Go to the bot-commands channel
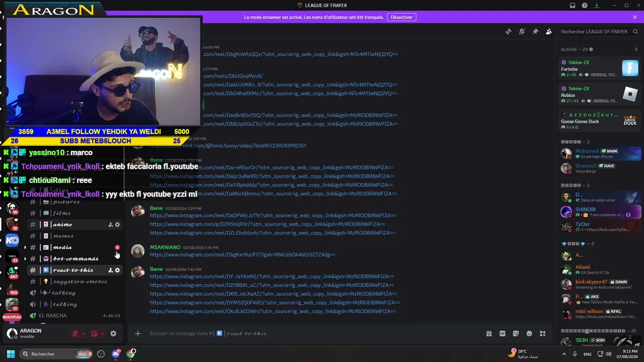 coord(75,259)
